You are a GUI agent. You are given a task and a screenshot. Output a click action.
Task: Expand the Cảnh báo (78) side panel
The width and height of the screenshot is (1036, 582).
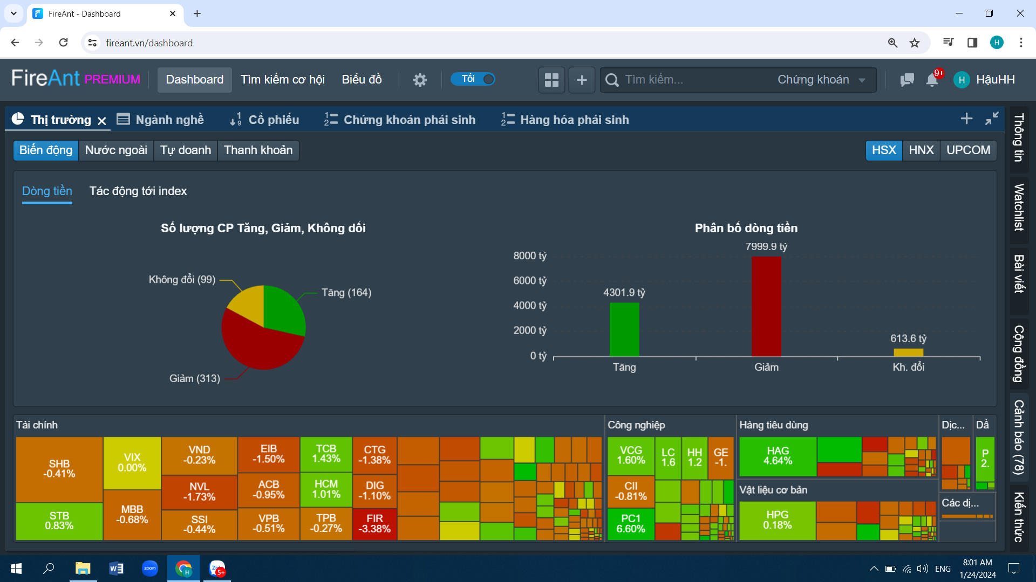click(x=1019, y=437)
